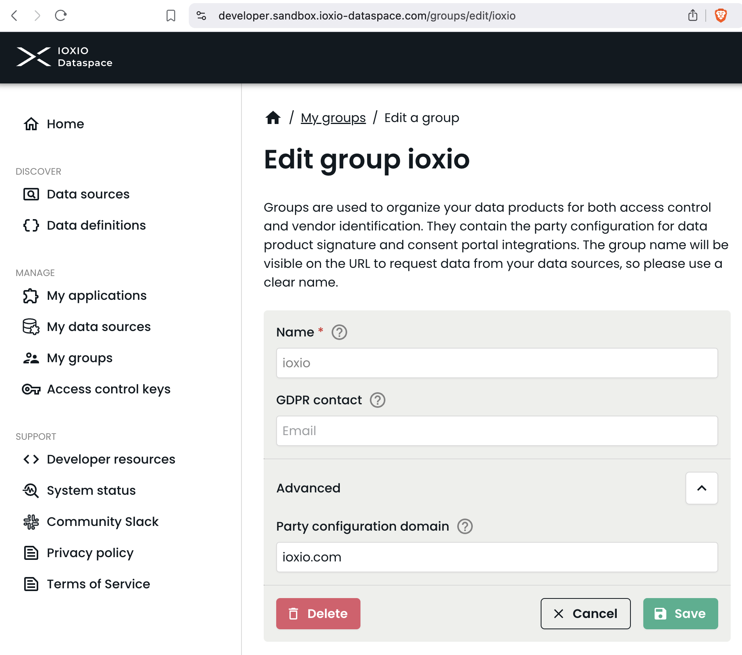Screen dimensions: 742x655
Task: Click the Data sources search icon
Action: pyautogui.click(x=31, y=194)
